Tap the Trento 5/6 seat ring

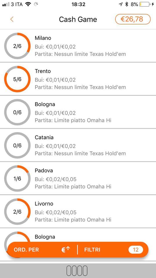(x=17, y=79)
